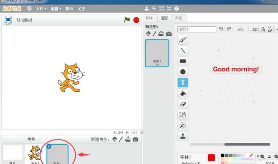Screen dimensions: 278x164
Task: Open the 编辑 menu
Action: click(56, 9)
